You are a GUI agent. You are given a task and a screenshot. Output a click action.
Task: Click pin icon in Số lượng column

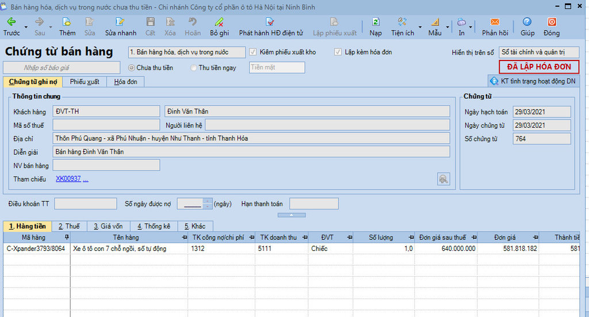click(x=411, y=238)
